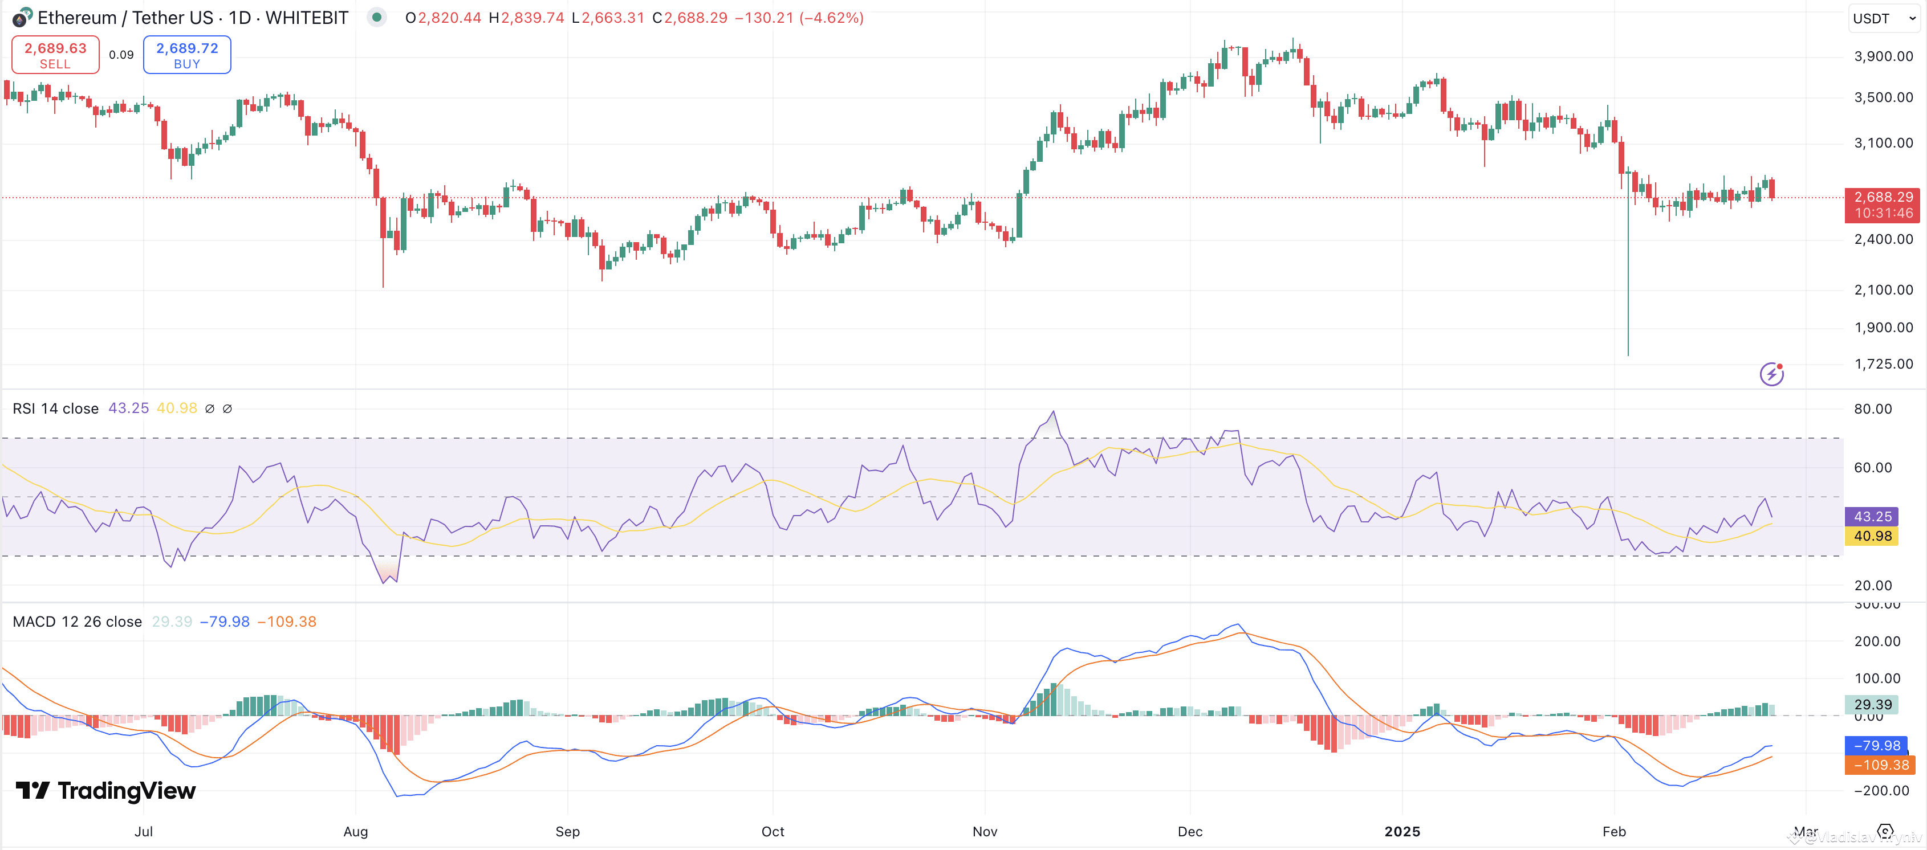Click the SELL 2,689.63 button
Viewport: 1927px width, 850px height.
(x=55, y=55)
